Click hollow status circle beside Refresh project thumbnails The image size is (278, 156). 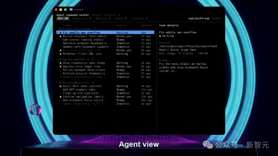[x=61, y=73]
